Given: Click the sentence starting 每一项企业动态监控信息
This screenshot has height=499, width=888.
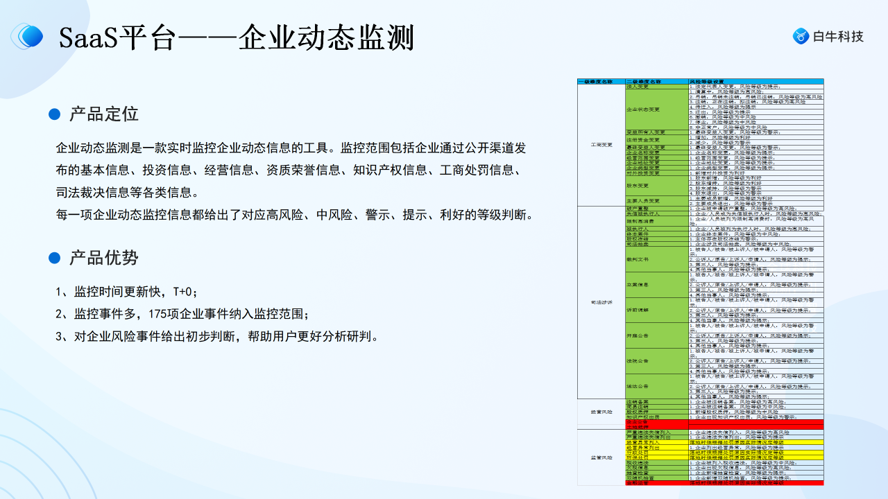Looking at the screenshot, I should (x=296, y=214).
